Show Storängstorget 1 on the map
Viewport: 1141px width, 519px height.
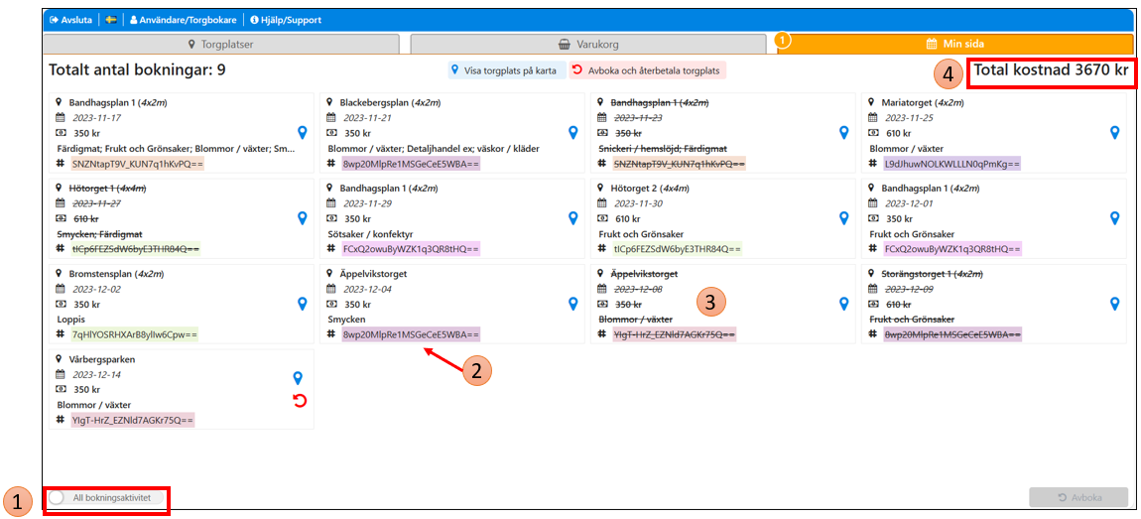[1114, 303]
